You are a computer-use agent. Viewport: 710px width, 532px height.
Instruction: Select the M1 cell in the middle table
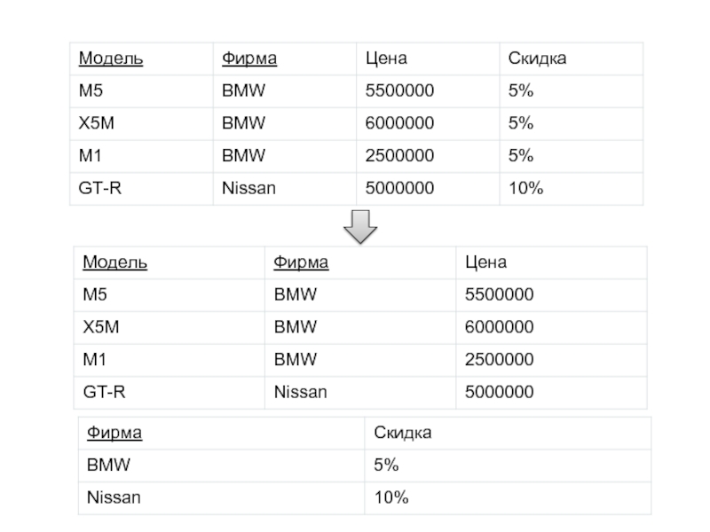(x=94, y=359)
